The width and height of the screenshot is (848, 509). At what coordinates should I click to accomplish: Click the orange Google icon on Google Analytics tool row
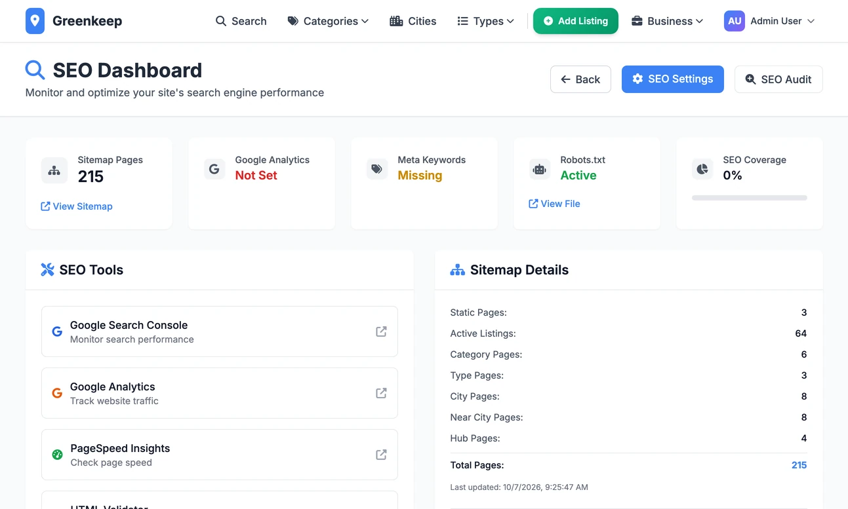(x=57, y=393)
